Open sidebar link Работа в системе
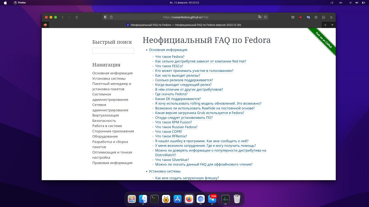Screen dimensions: 369x207 [x=107, y=126]
